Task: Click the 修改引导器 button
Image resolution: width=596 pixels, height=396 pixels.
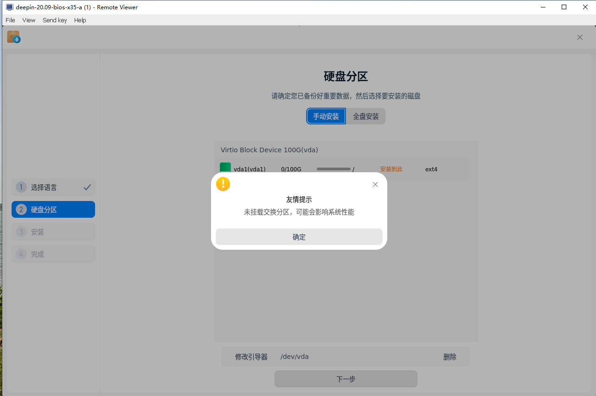Action: pyautogui.click(x=251, y=357)
